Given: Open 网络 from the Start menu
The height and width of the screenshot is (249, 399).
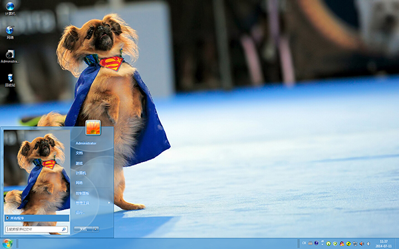Looking at the screenshot, I should (x=79, y=183).
